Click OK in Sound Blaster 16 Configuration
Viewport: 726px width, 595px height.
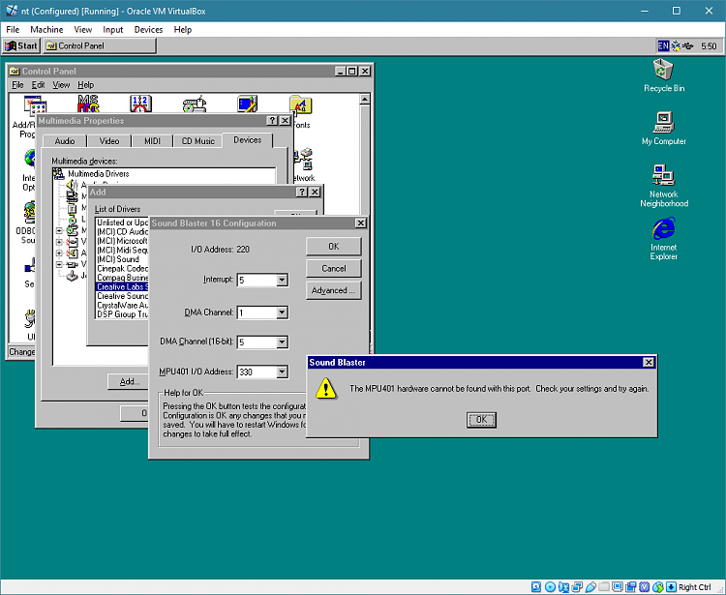(x=333, y=247)
